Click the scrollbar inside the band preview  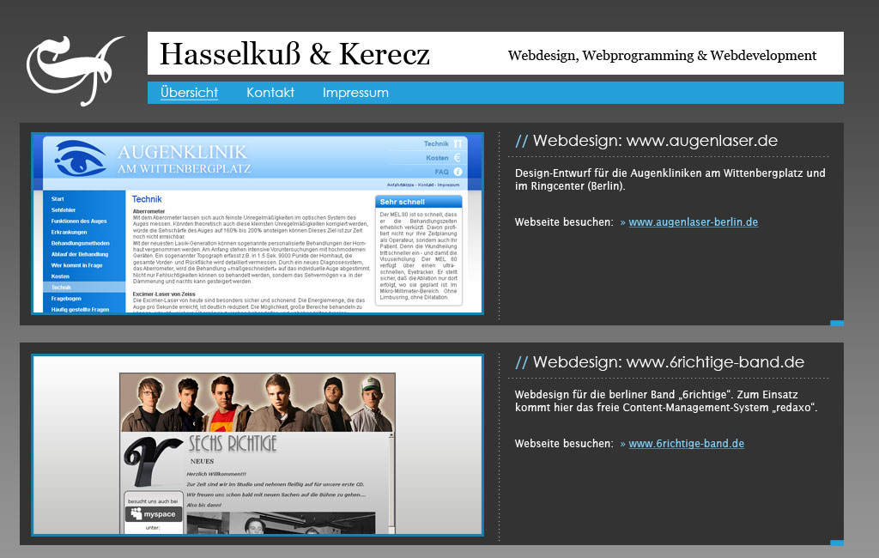[x=391, y=482]
